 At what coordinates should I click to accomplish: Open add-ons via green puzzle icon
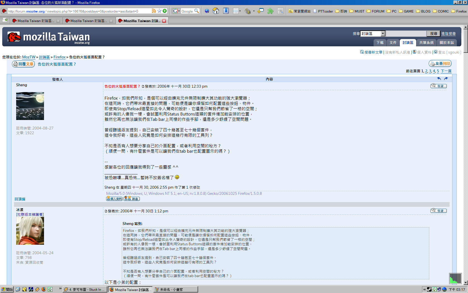pos(270,11)
